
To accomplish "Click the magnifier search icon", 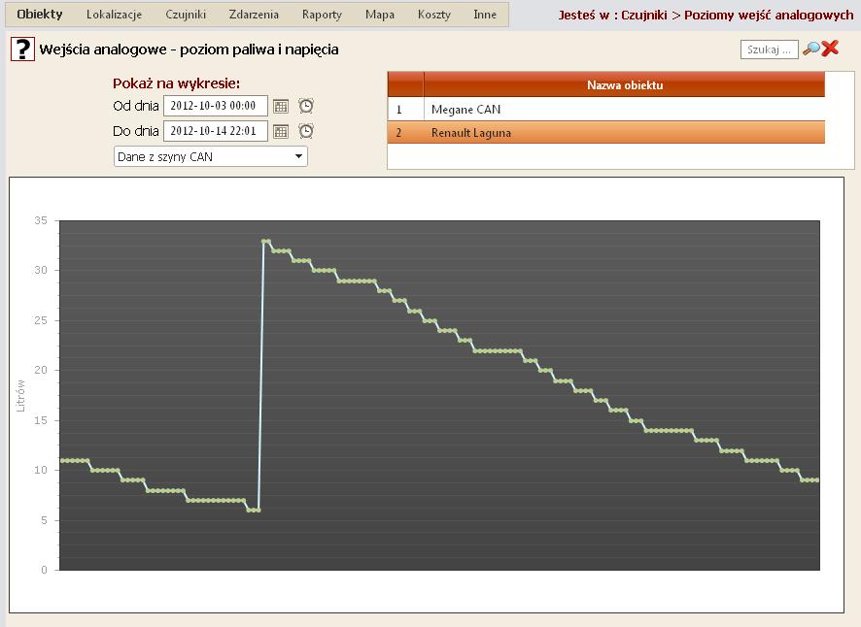I will point(811,49).
